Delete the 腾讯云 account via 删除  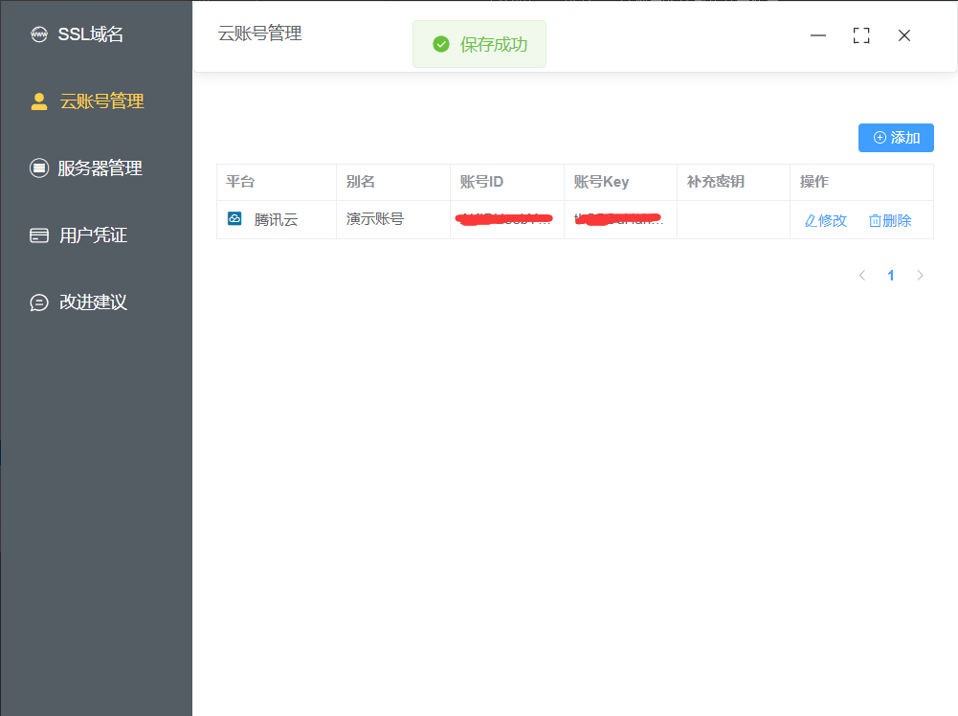(x=890, y=220)
